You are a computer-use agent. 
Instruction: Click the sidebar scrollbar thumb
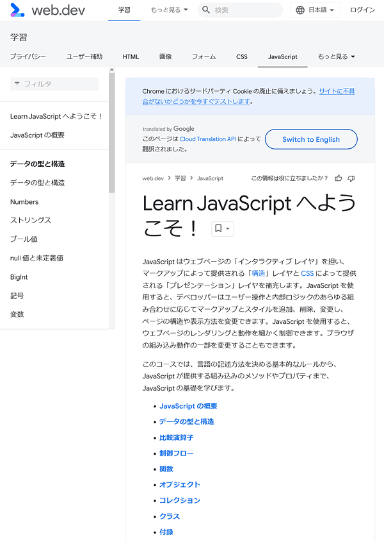click(x=112, y=133)
